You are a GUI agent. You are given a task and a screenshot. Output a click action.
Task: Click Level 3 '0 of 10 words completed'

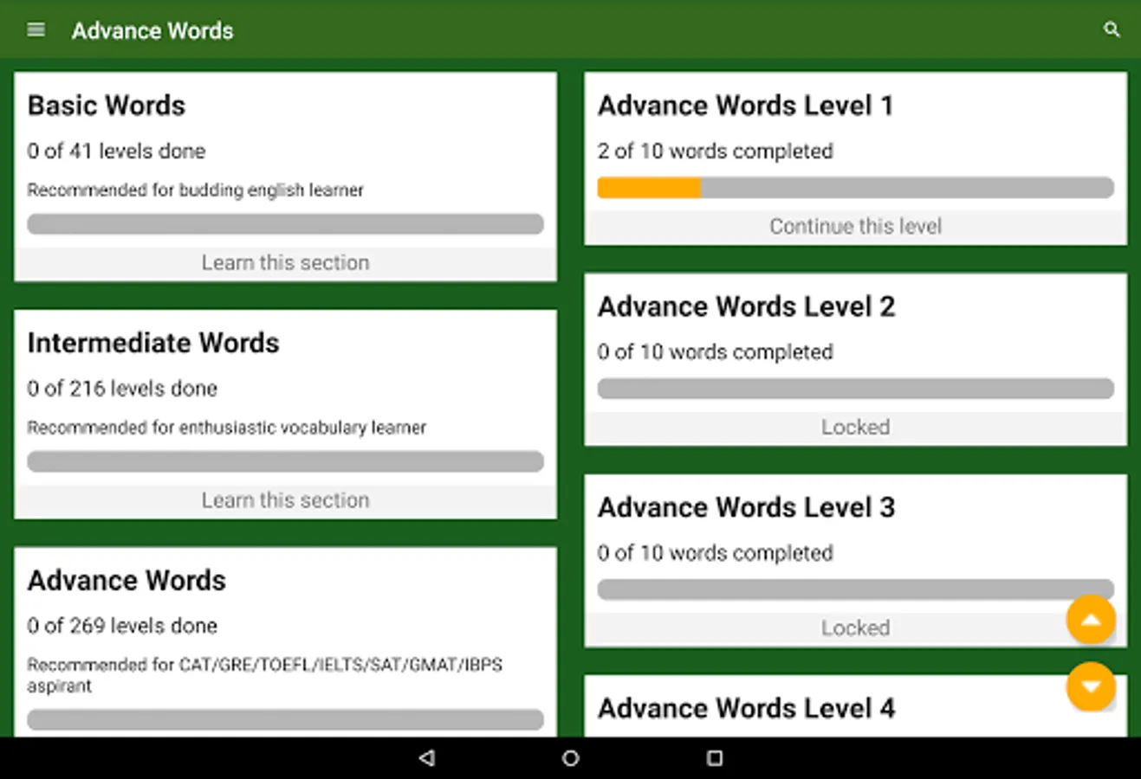tap(715, 553)
